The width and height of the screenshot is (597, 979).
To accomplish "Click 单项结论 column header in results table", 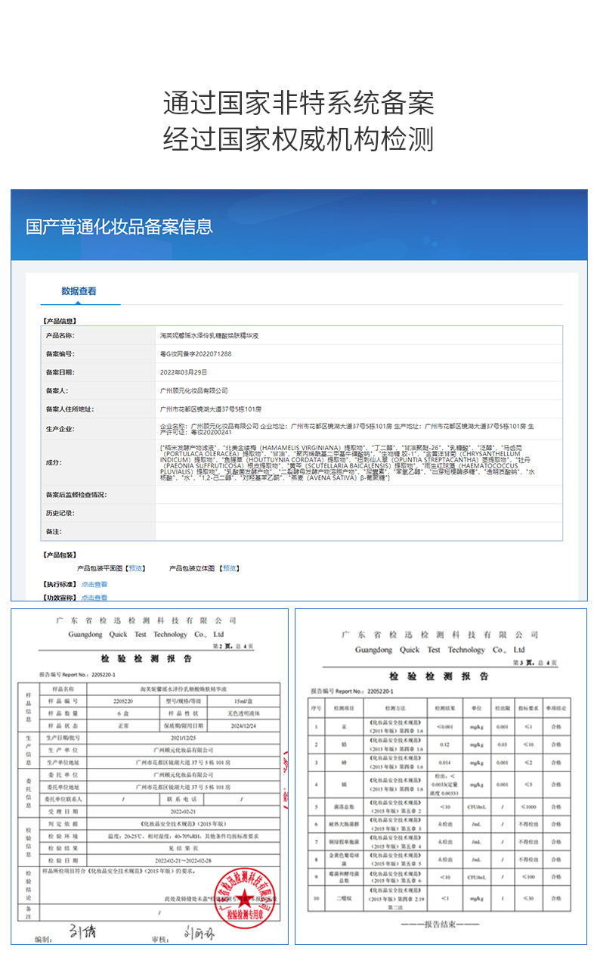I will (x=557, y=707).
